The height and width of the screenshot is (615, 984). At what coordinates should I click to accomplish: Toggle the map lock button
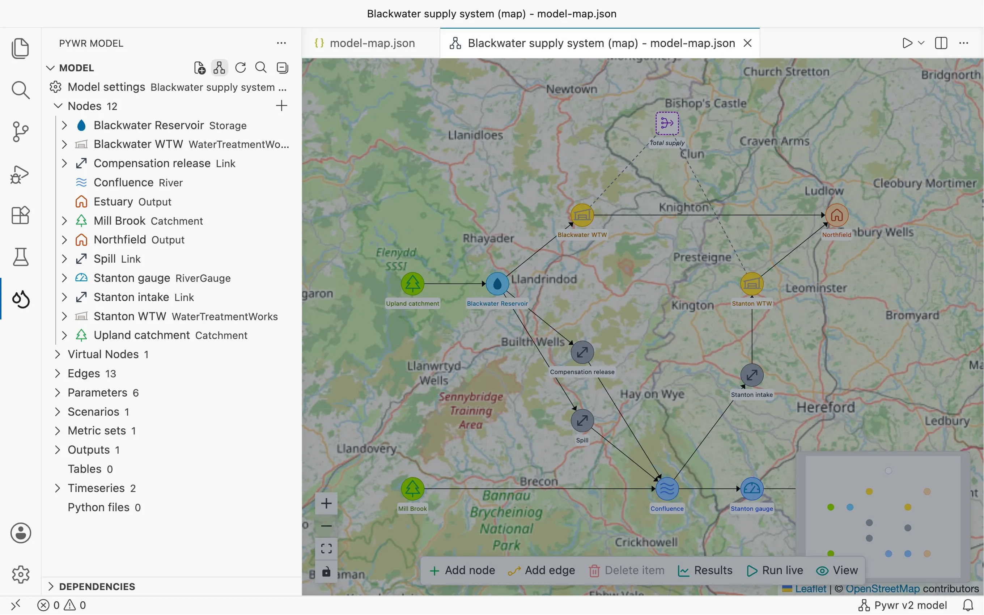click(x=326, y=572)
